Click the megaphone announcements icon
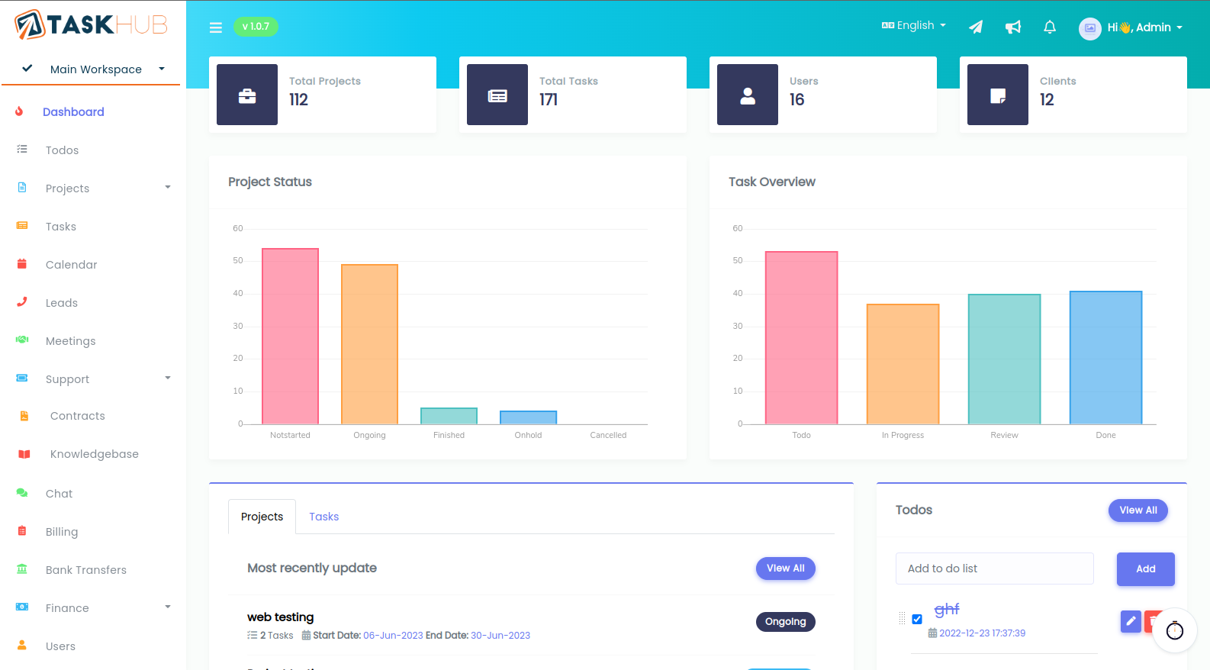 pos(1013,27)
